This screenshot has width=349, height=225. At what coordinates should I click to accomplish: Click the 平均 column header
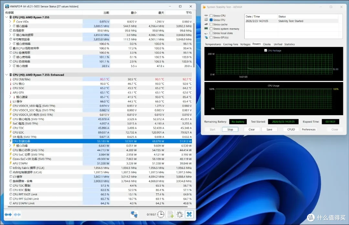point(188,13)
